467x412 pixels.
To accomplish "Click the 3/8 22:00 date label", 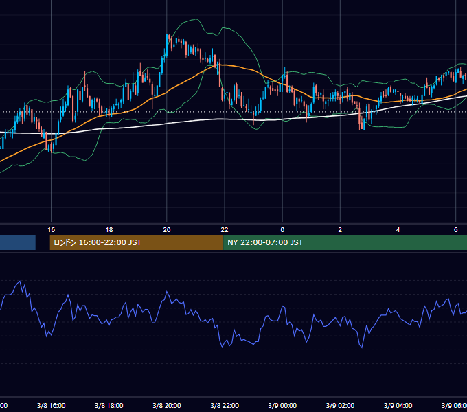I will coord(225,405).
